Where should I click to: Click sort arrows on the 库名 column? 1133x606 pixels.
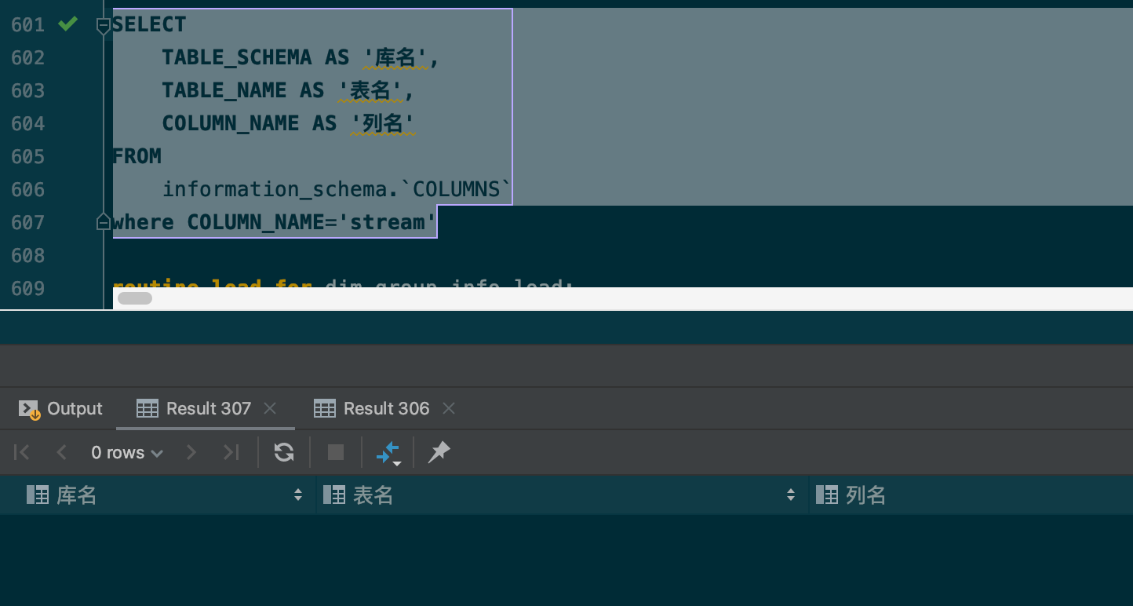point(298,495)
